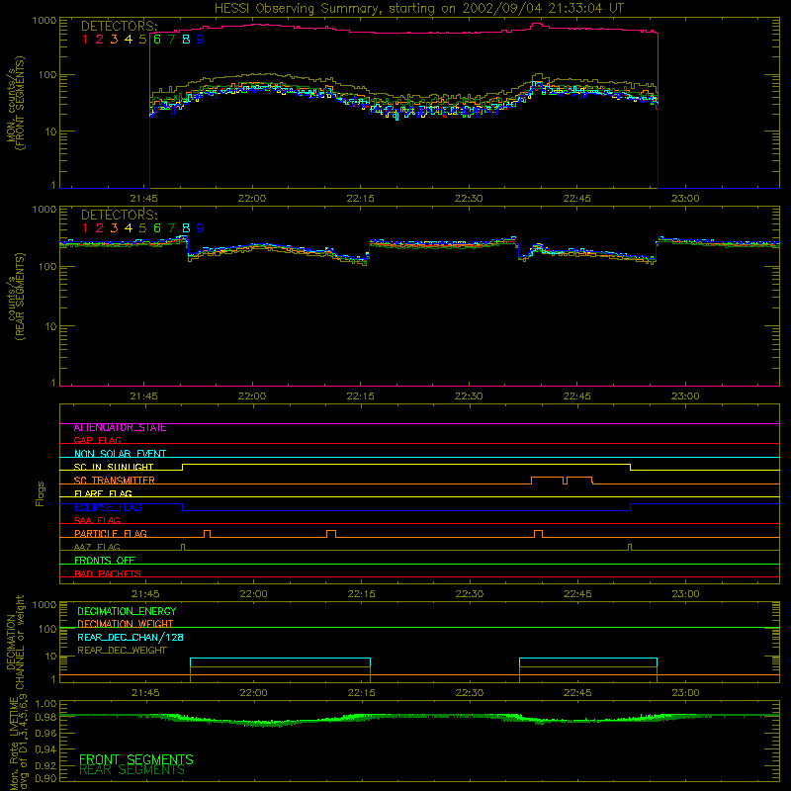
Task: Select detector number 4 in front segments legend
Action: 129,40
